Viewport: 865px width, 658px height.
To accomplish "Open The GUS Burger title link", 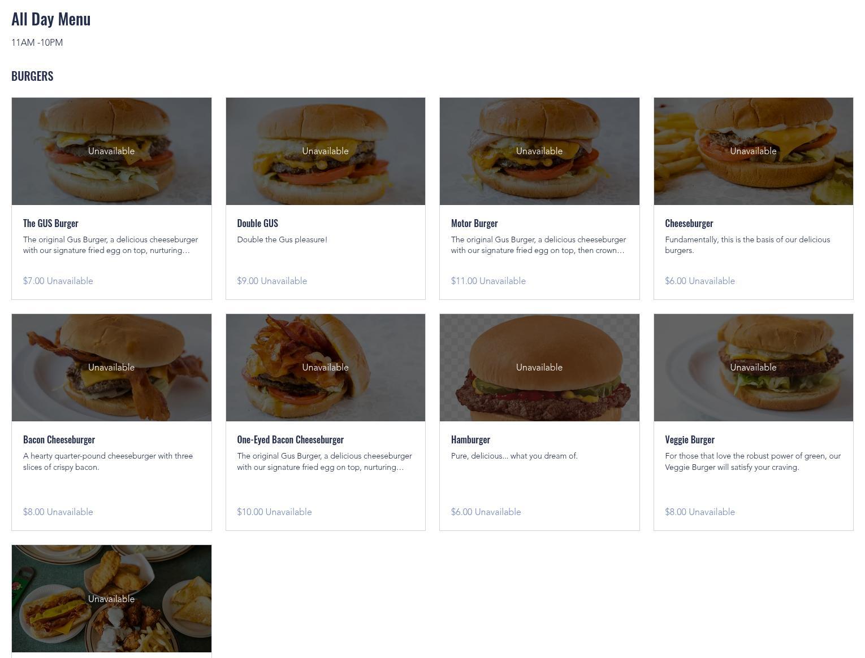I will click(51, 223).
